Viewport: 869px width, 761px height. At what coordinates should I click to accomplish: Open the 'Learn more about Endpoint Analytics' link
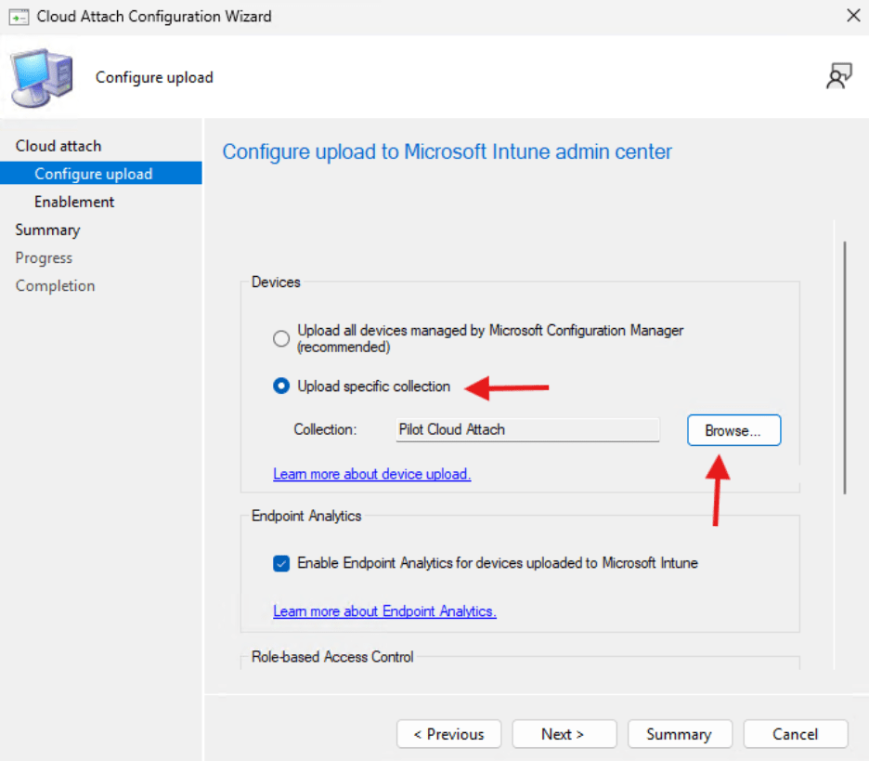[384, 610]
